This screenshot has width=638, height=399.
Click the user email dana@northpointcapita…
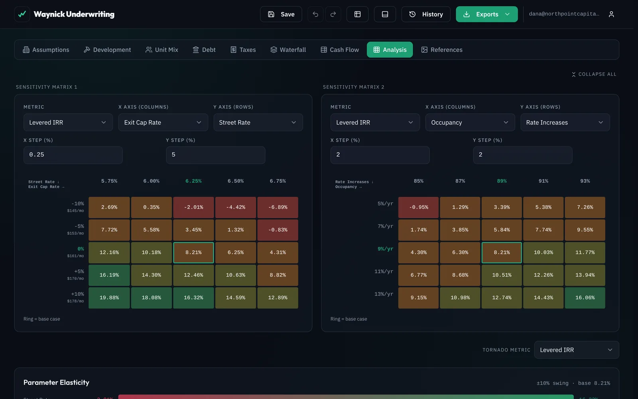564,14
